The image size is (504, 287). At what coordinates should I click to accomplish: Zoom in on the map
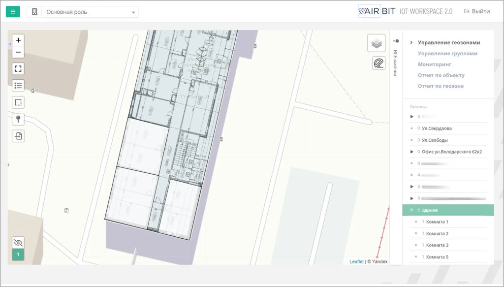[18, 40]
